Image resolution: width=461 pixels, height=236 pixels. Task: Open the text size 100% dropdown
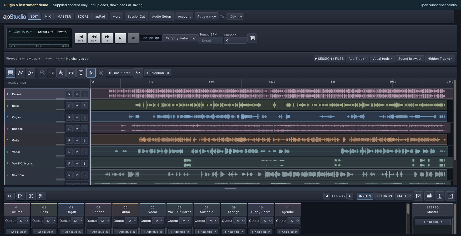click(235, 16)
